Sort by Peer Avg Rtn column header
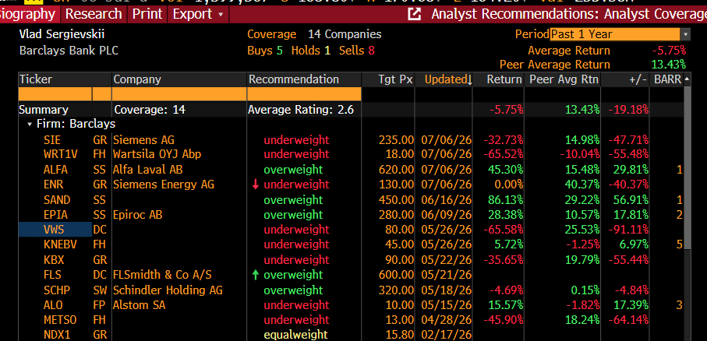The height and width of the screenshot is (341, 707). tap(563, 79)
